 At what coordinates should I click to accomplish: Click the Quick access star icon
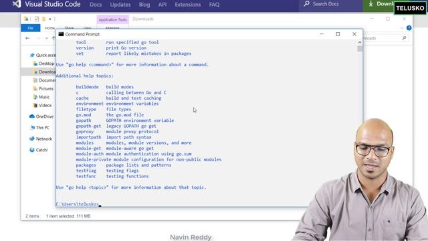pyautogui.click(x=32, y=55)
